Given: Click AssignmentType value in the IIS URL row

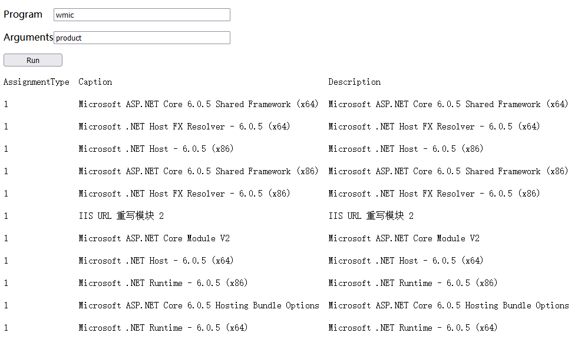Looking at the screenshot, I should tap(6, 216).
